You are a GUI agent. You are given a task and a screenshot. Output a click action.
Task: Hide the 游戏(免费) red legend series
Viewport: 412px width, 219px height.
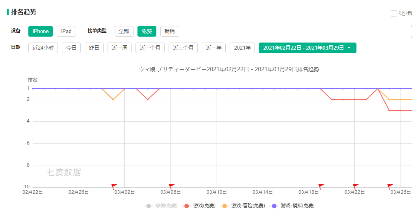click(x=199, y=206)
